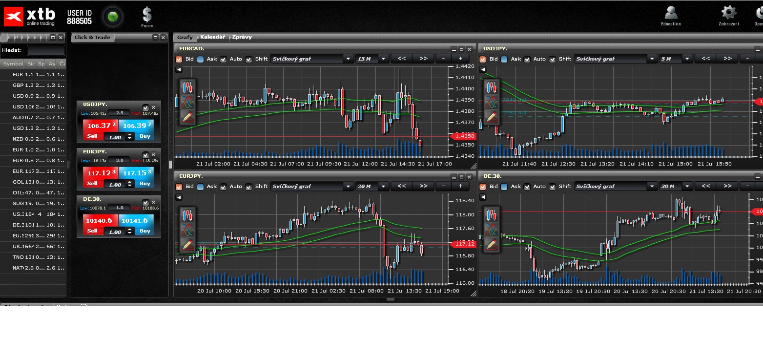Viewport: 763px width, 358px height.
Task: Click the Hledat search input field
Action: point(46,50)
